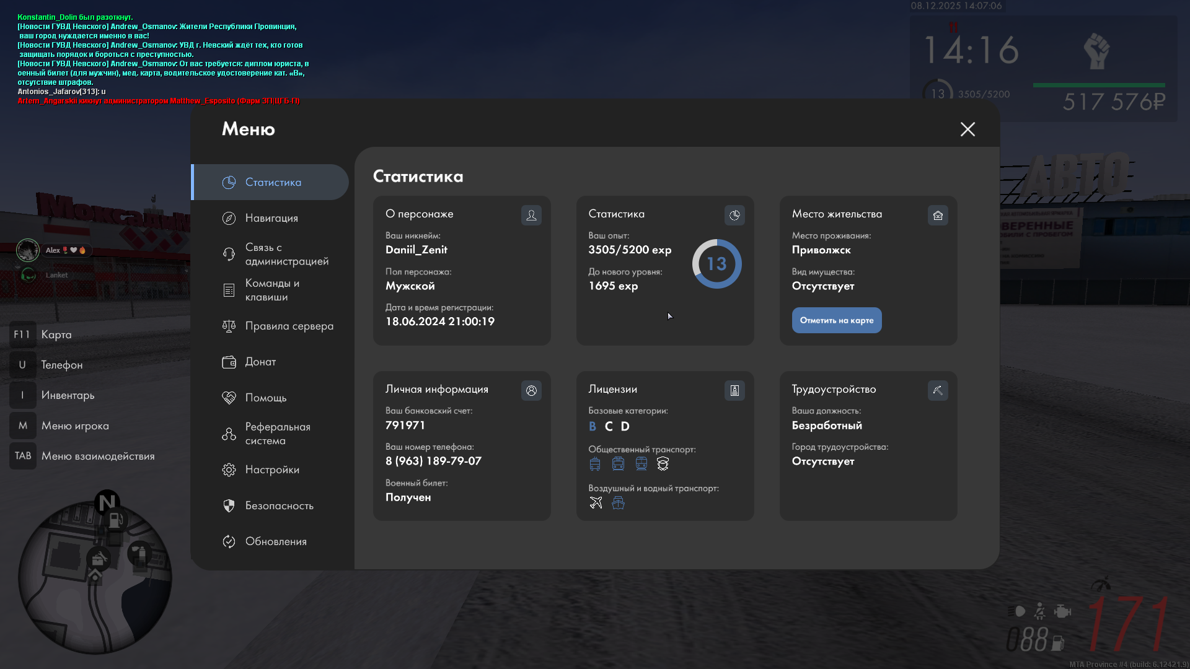Close the Меню window with X
Screen dimensions: 1190x669
point(967,129)
